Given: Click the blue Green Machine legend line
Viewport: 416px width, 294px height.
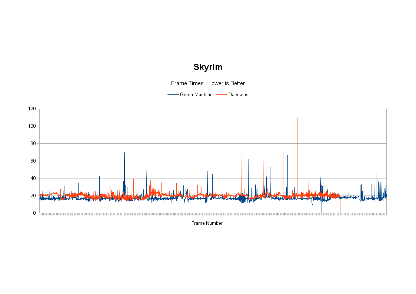Looking at the screenshot, I should (173, 95).
